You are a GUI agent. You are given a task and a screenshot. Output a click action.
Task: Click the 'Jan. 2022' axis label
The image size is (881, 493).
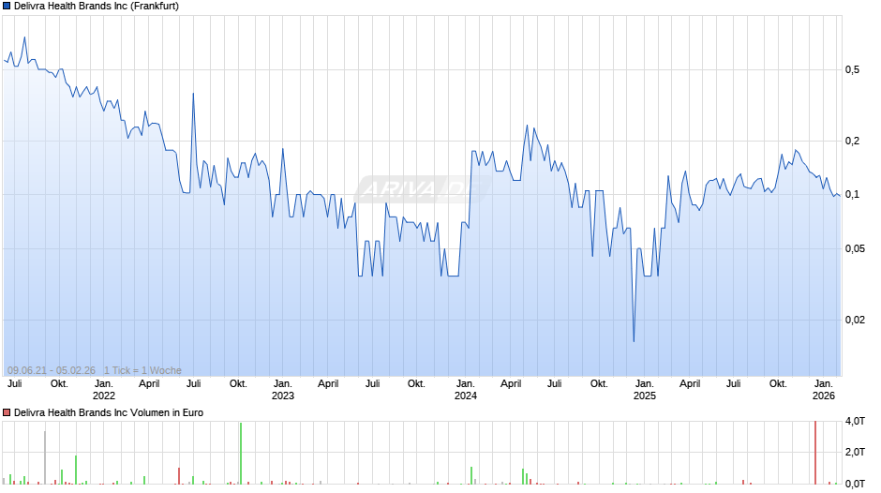tap(104, 390)
